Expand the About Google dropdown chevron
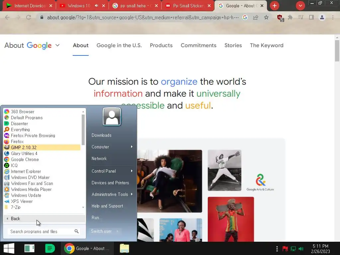The width and height of the screenshot is (340, 255). click(x=57, y=45)
